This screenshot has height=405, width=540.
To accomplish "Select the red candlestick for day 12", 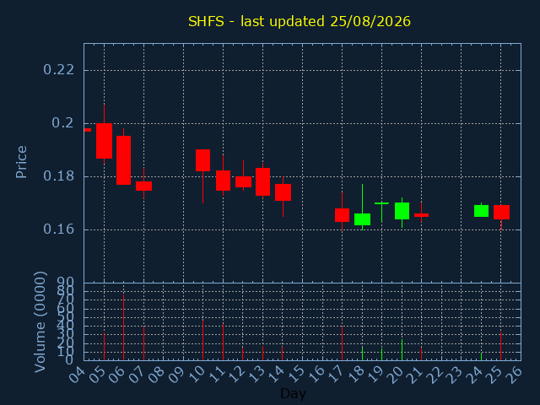I will tap(243, 181).
